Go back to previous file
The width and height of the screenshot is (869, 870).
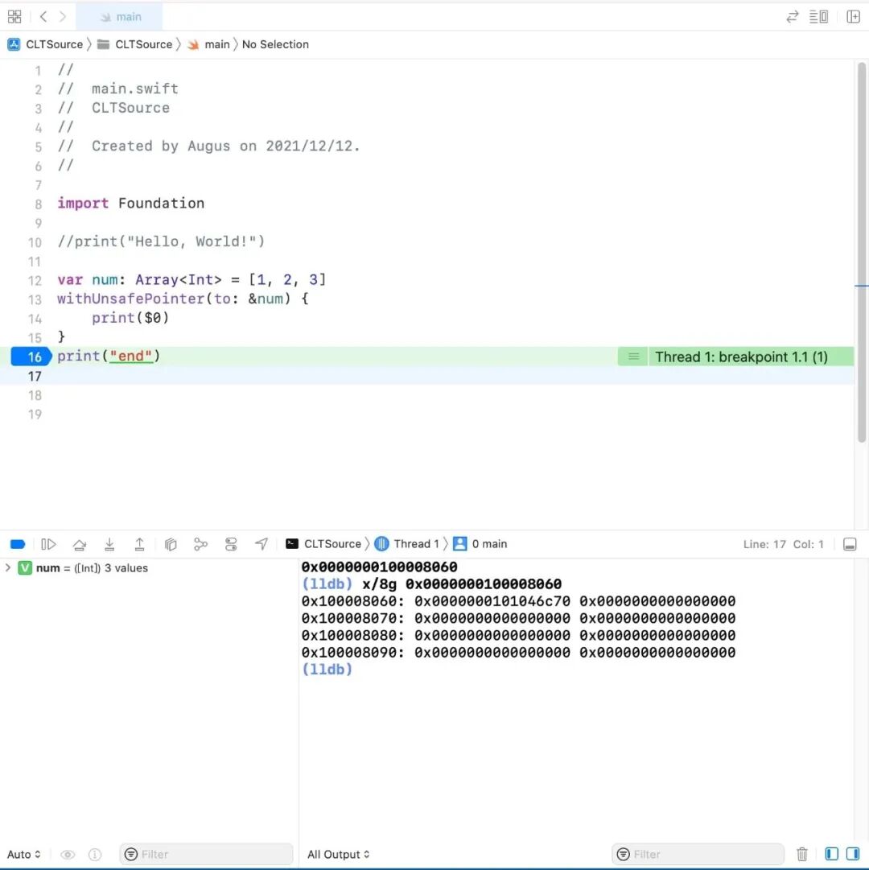pyautogui.click(x=43, y=17)
